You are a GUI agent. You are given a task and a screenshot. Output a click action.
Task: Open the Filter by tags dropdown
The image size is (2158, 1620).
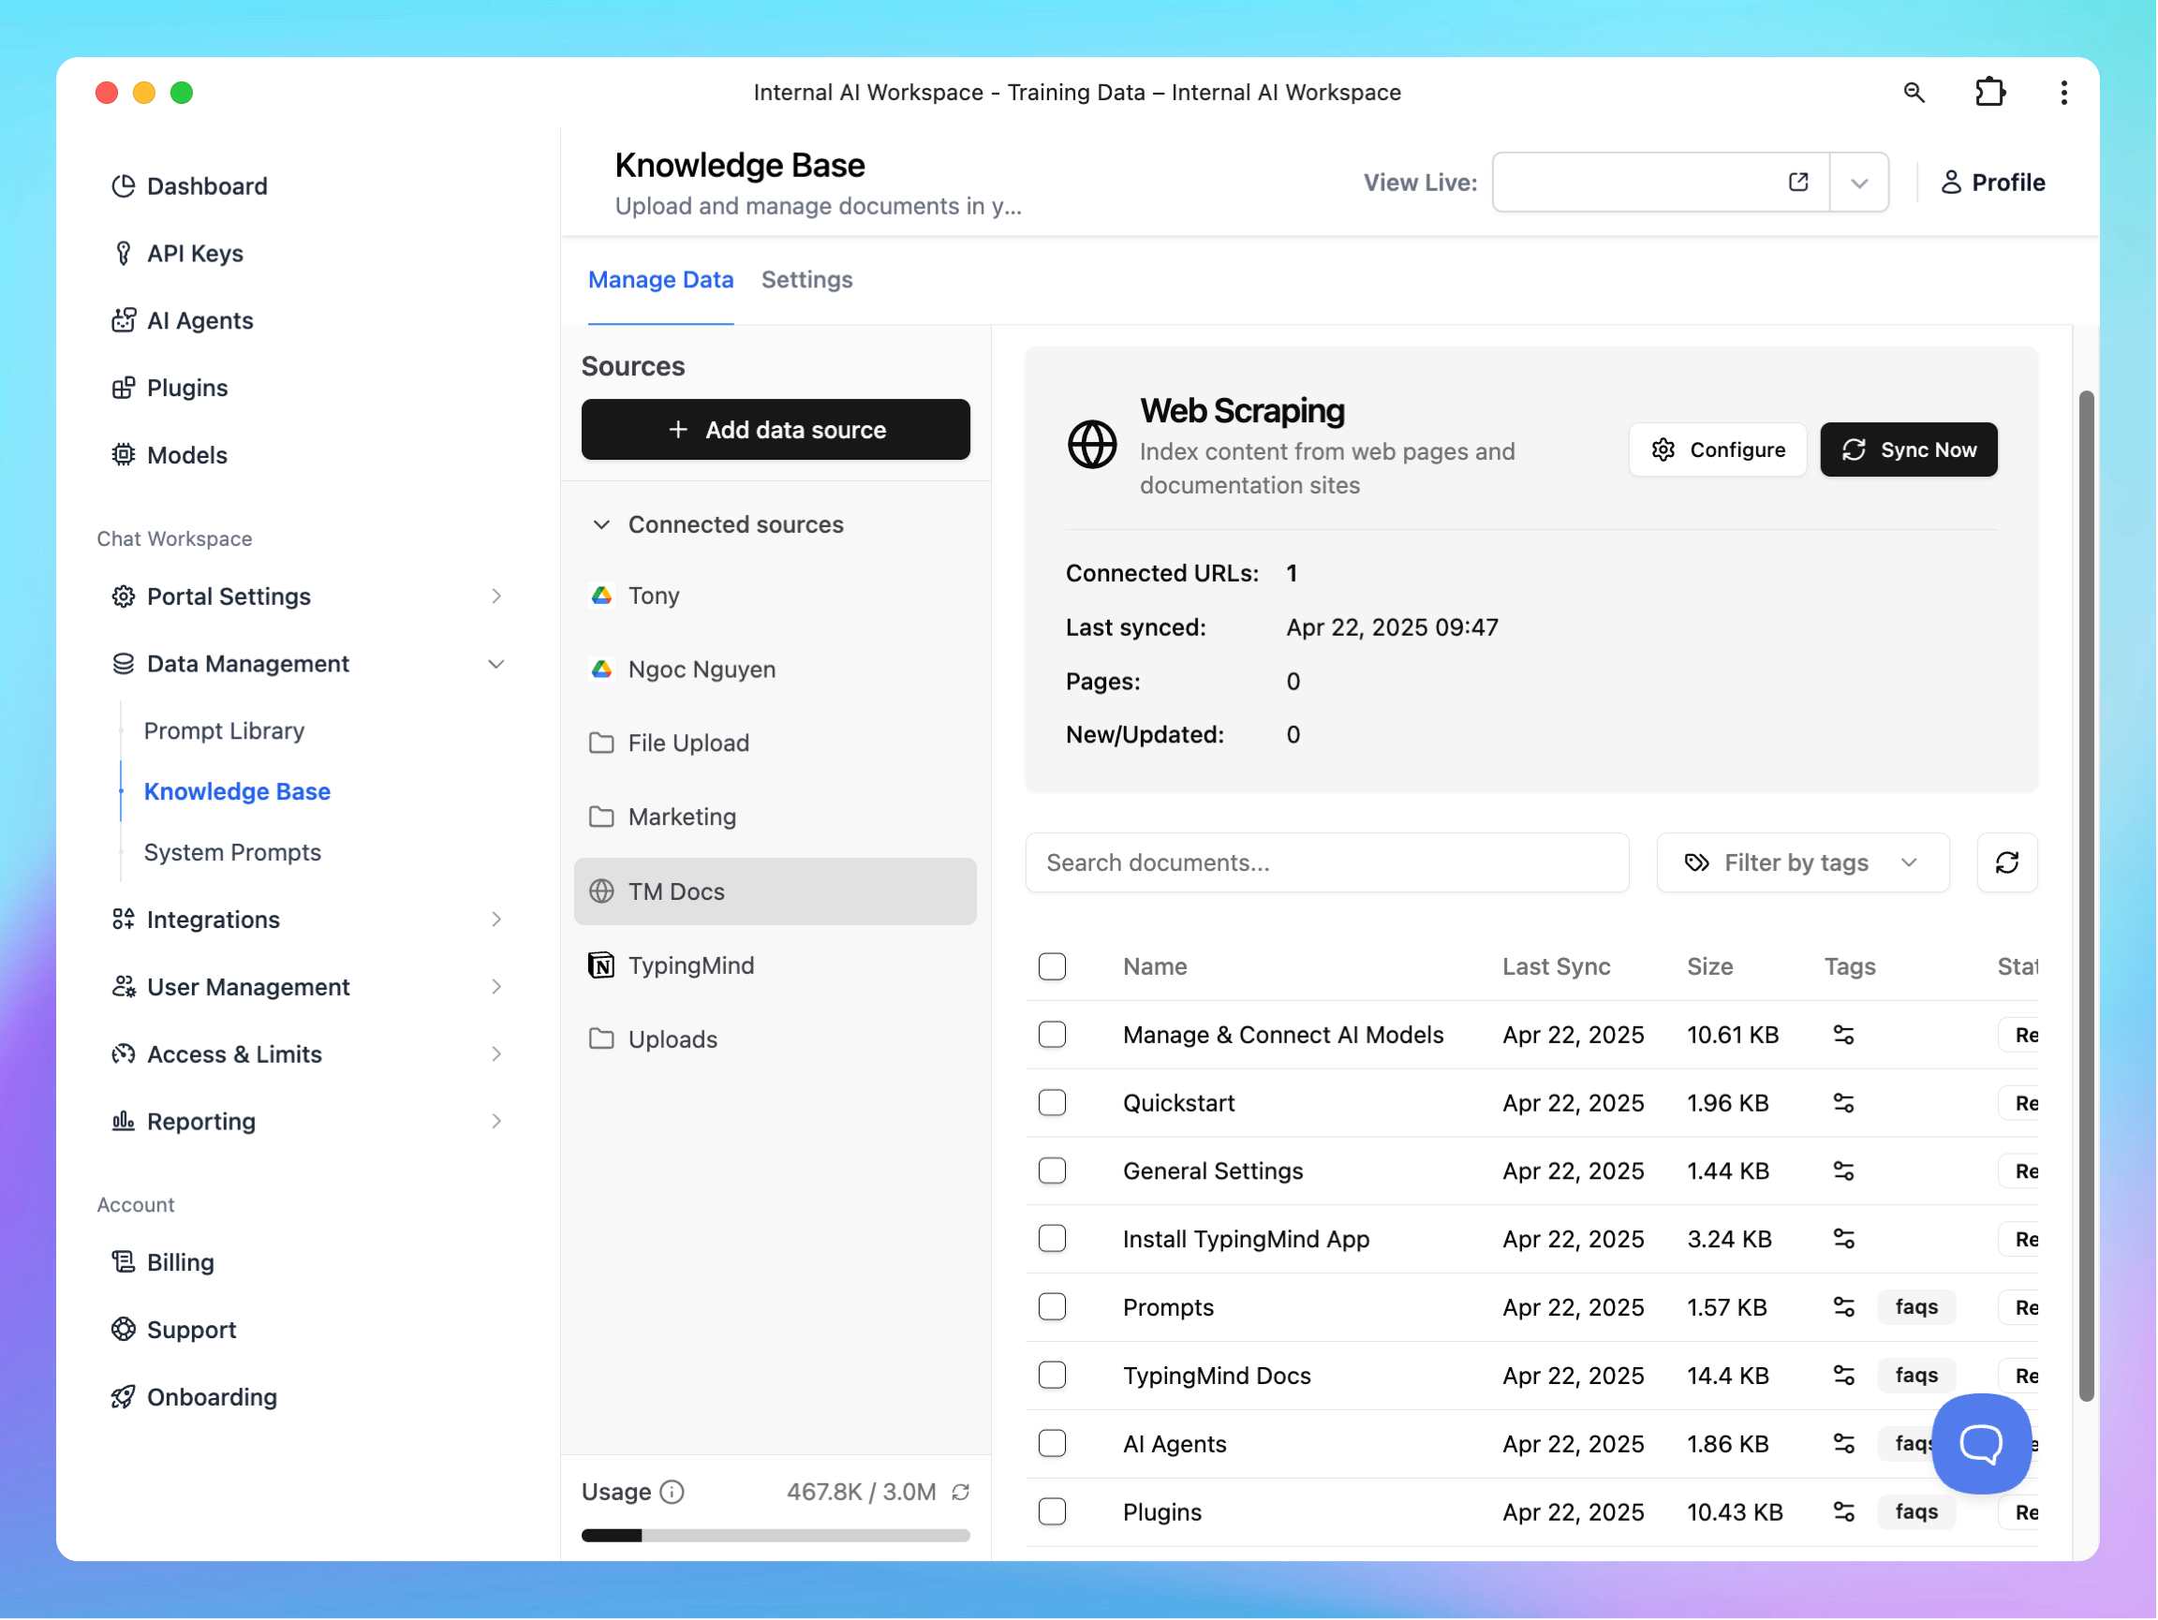tap(1802, 863)
